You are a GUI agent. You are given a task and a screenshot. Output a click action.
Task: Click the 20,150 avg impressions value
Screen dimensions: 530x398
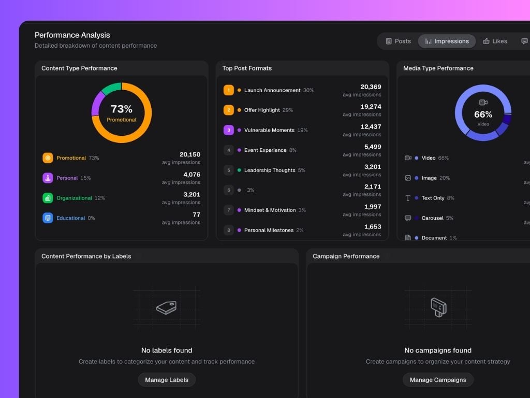pyautogui.click(x=189, y=154)
